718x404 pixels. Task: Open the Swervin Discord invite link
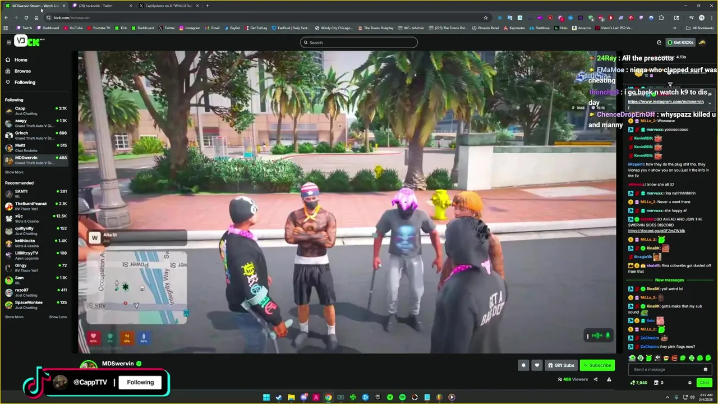point(656,231)
